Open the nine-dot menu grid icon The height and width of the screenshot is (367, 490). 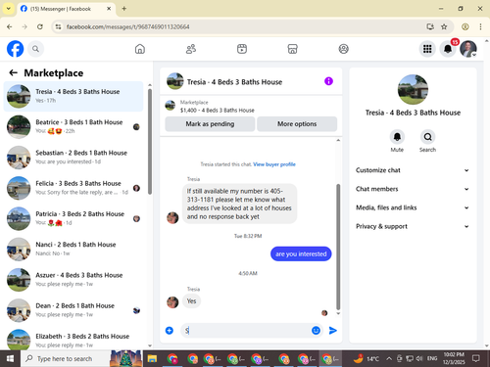[x=427, y=49]
